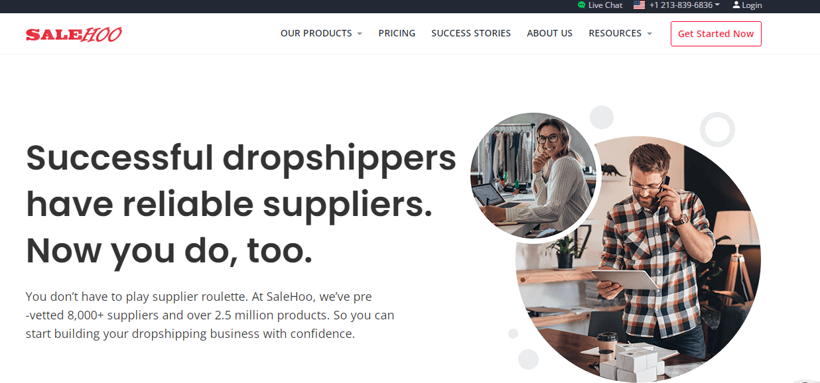Expand the caret next to Our Products

360,34
